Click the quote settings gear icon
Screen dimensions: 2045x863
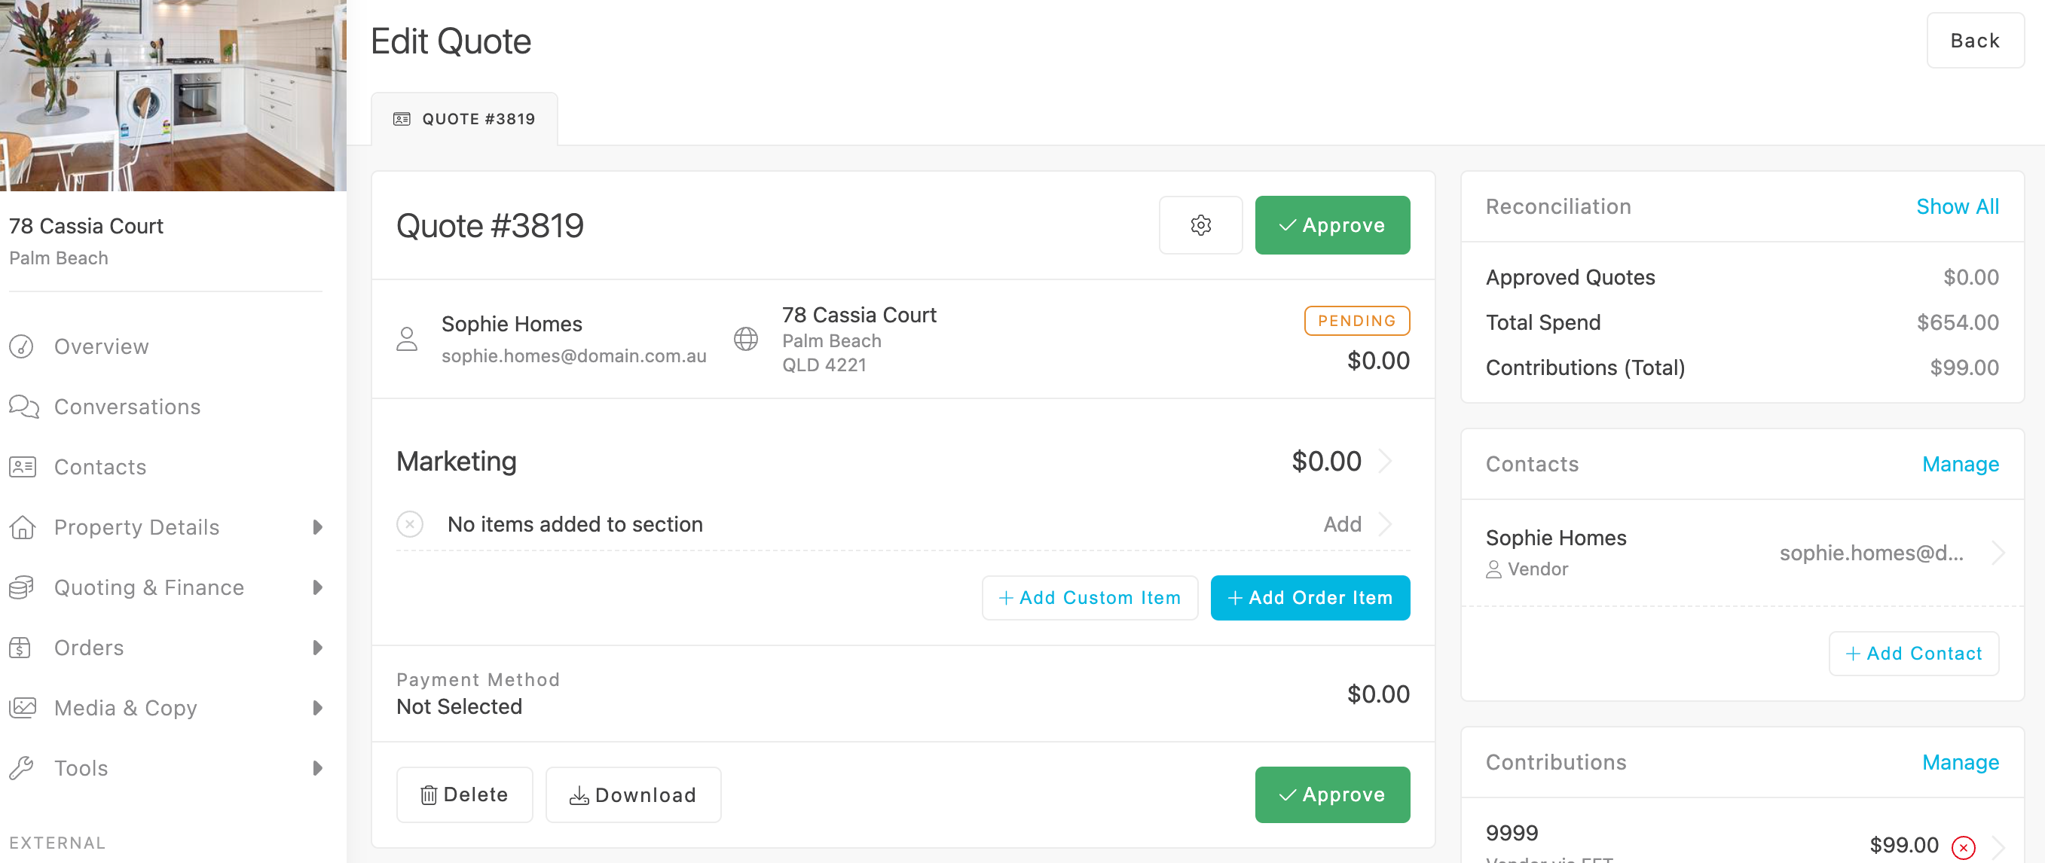click(x=1200, y=225)
